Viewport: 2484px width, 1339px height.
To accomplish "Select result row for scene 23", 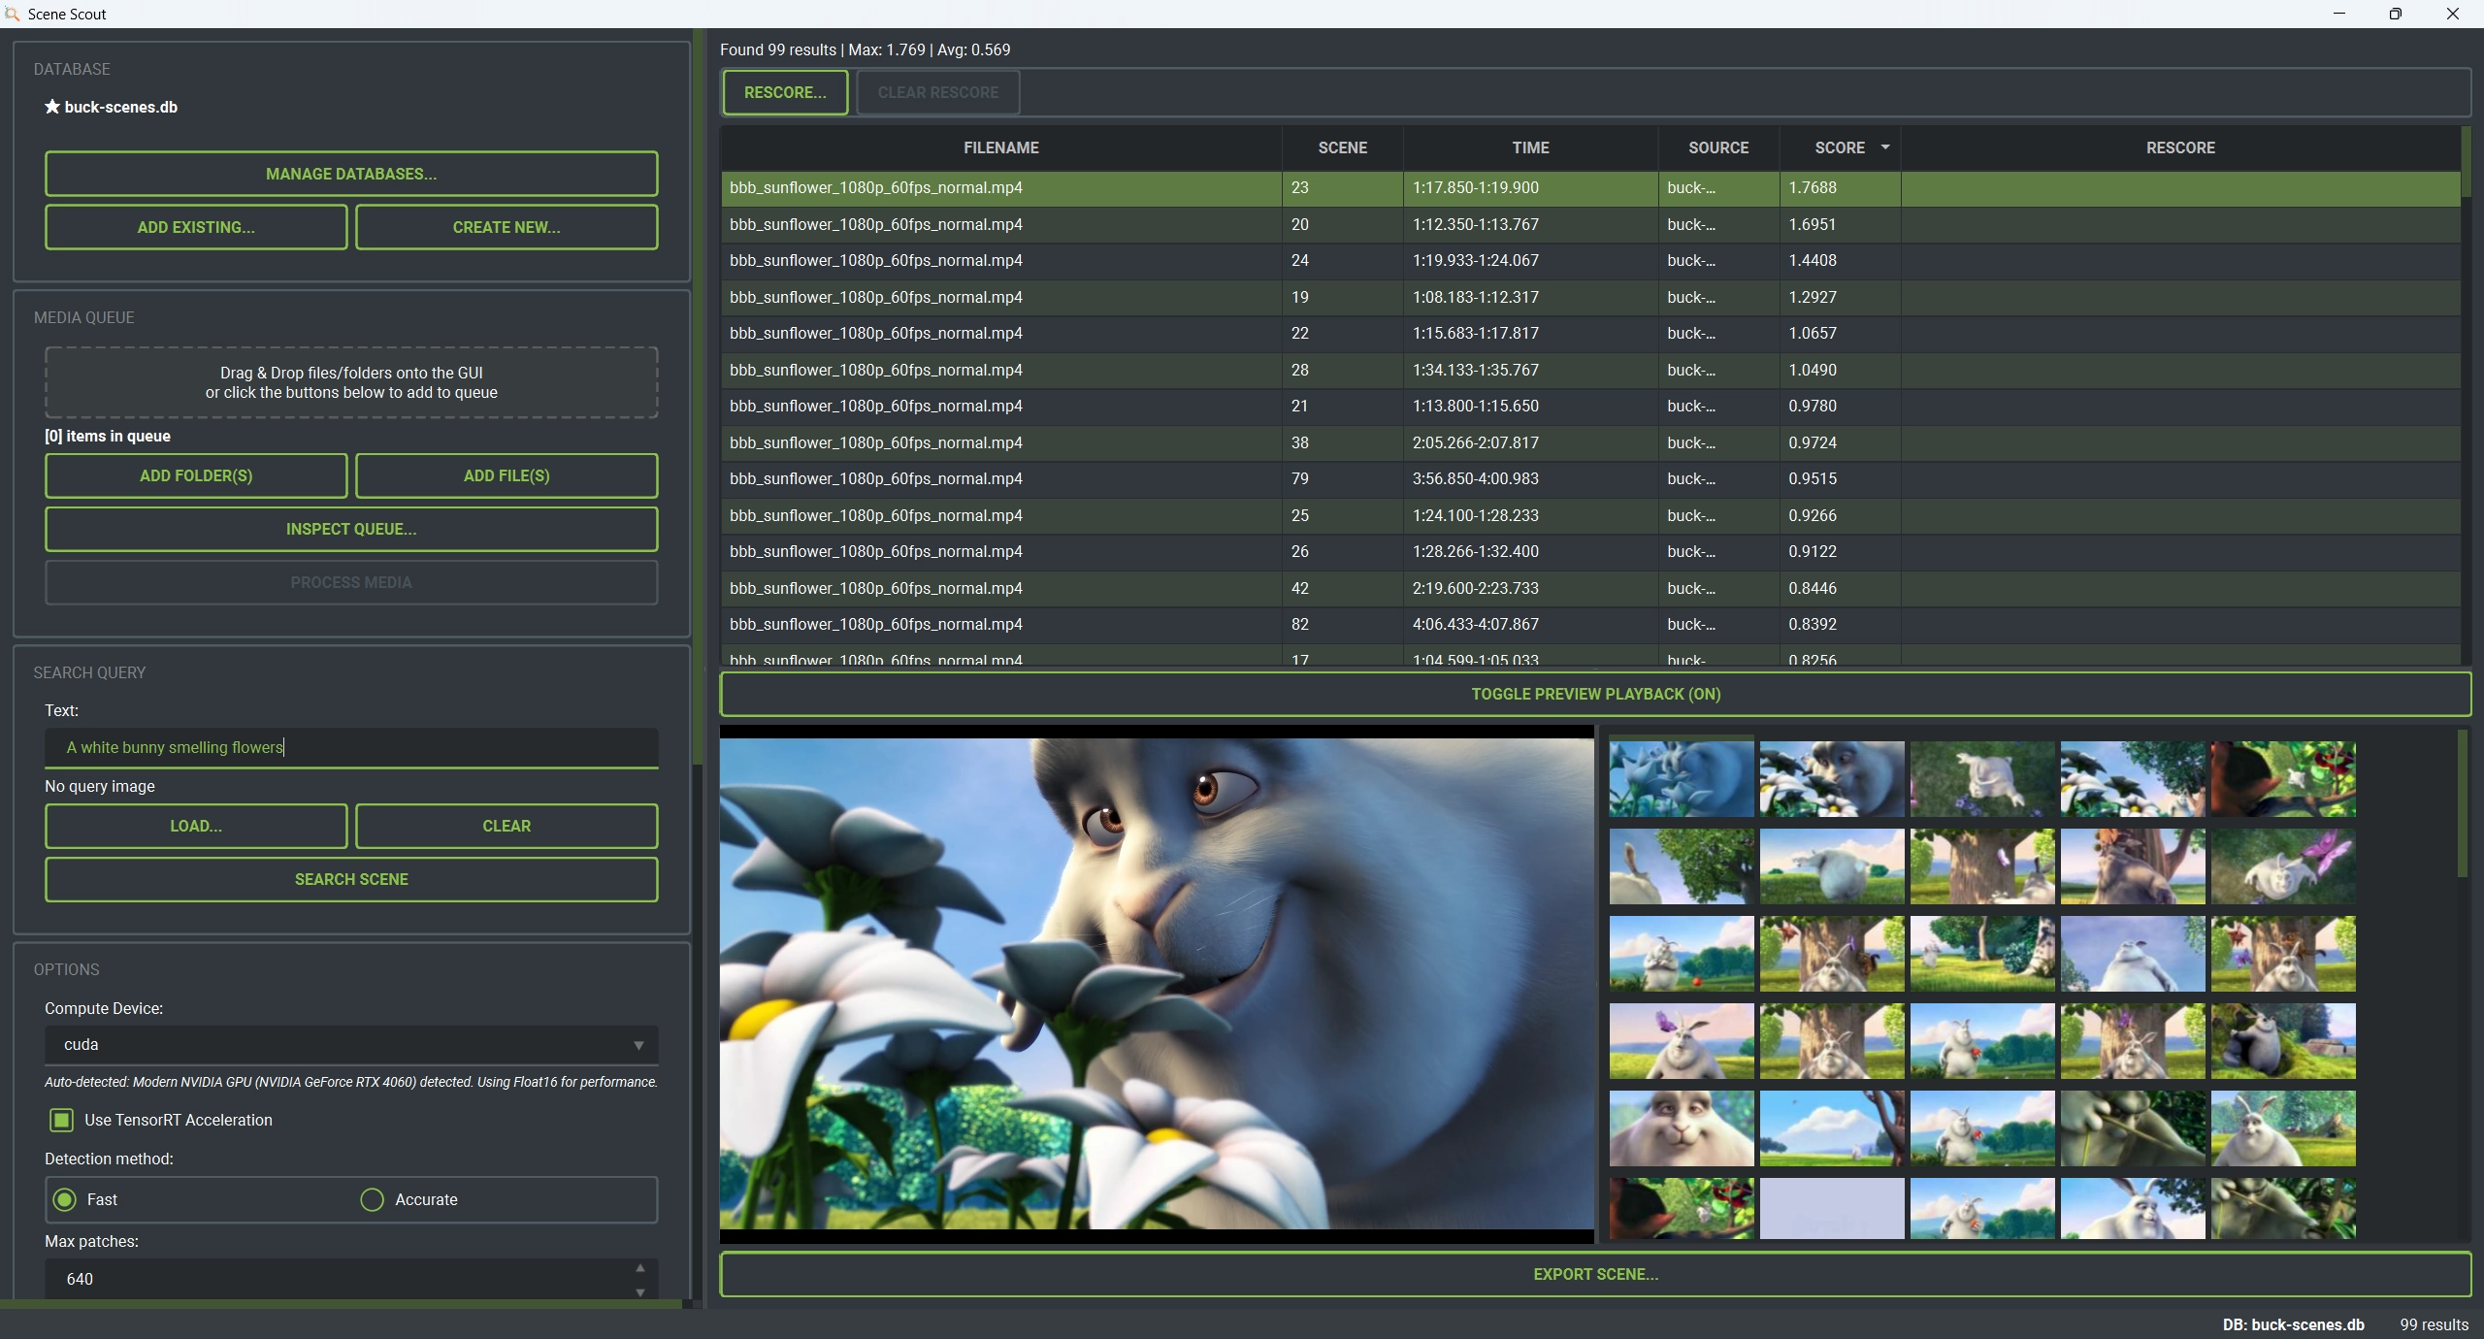I will click(x=1591, y=187).
